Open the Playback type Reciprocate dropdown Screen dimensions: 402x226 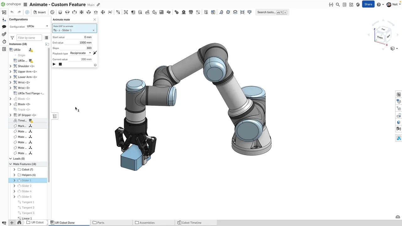80,53
